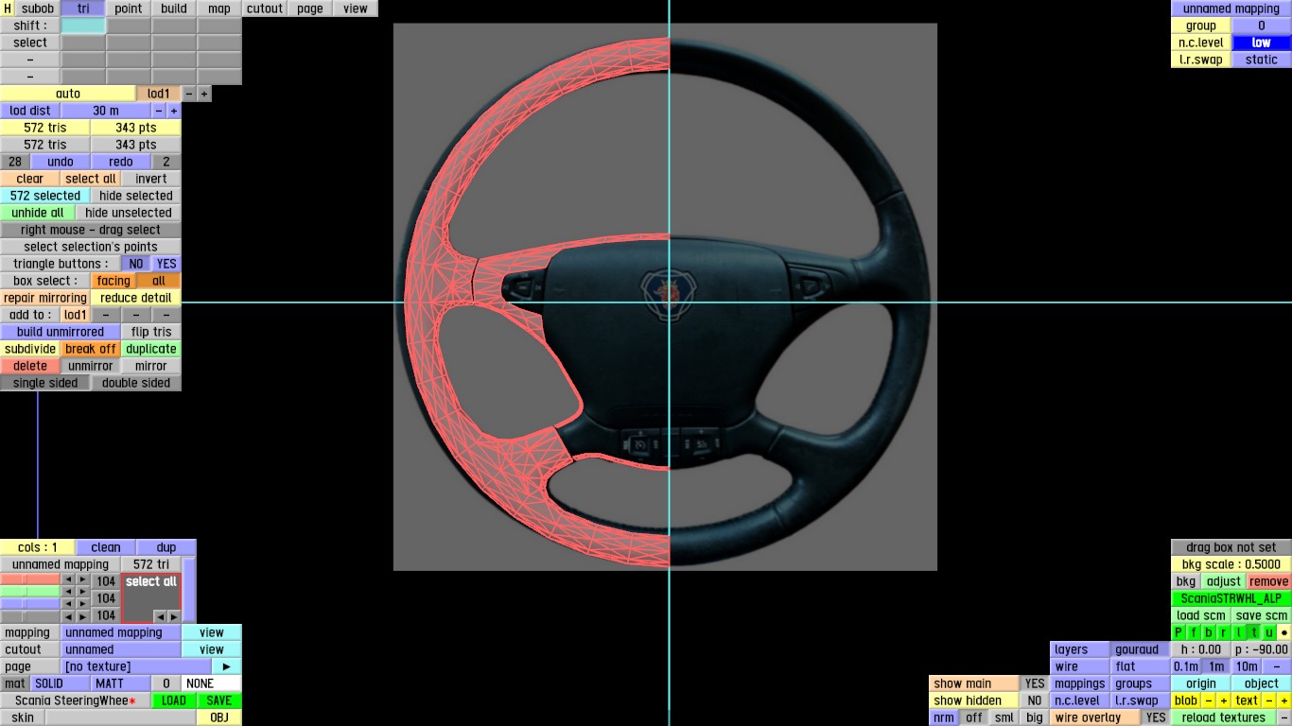Screen dimensions: 1292x726
Task: Set box select mode to facing
Action: click(113, 281)
